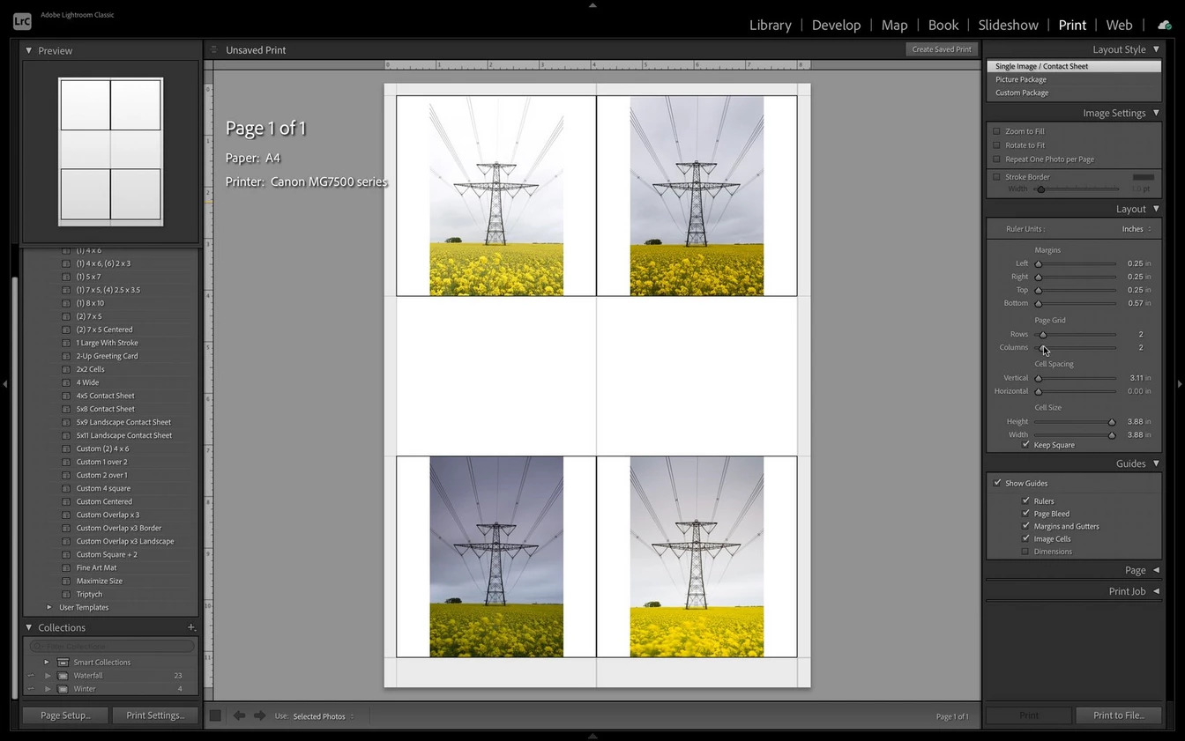This screenshot has width=1185, height=741.
Task: Hide left panel via side arrow
Action: [5, 384]
